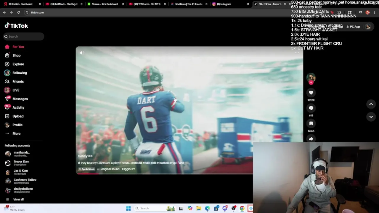Open Task View from taskbar
379x213 pixels.
181,208
